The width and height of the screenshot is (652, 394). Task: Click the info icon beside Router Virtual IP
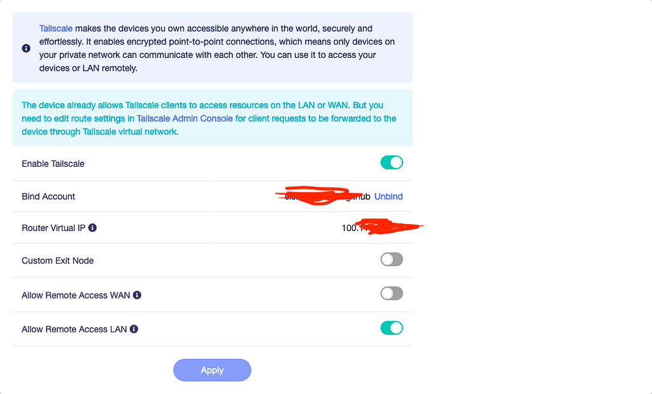[x=92, y=228]
